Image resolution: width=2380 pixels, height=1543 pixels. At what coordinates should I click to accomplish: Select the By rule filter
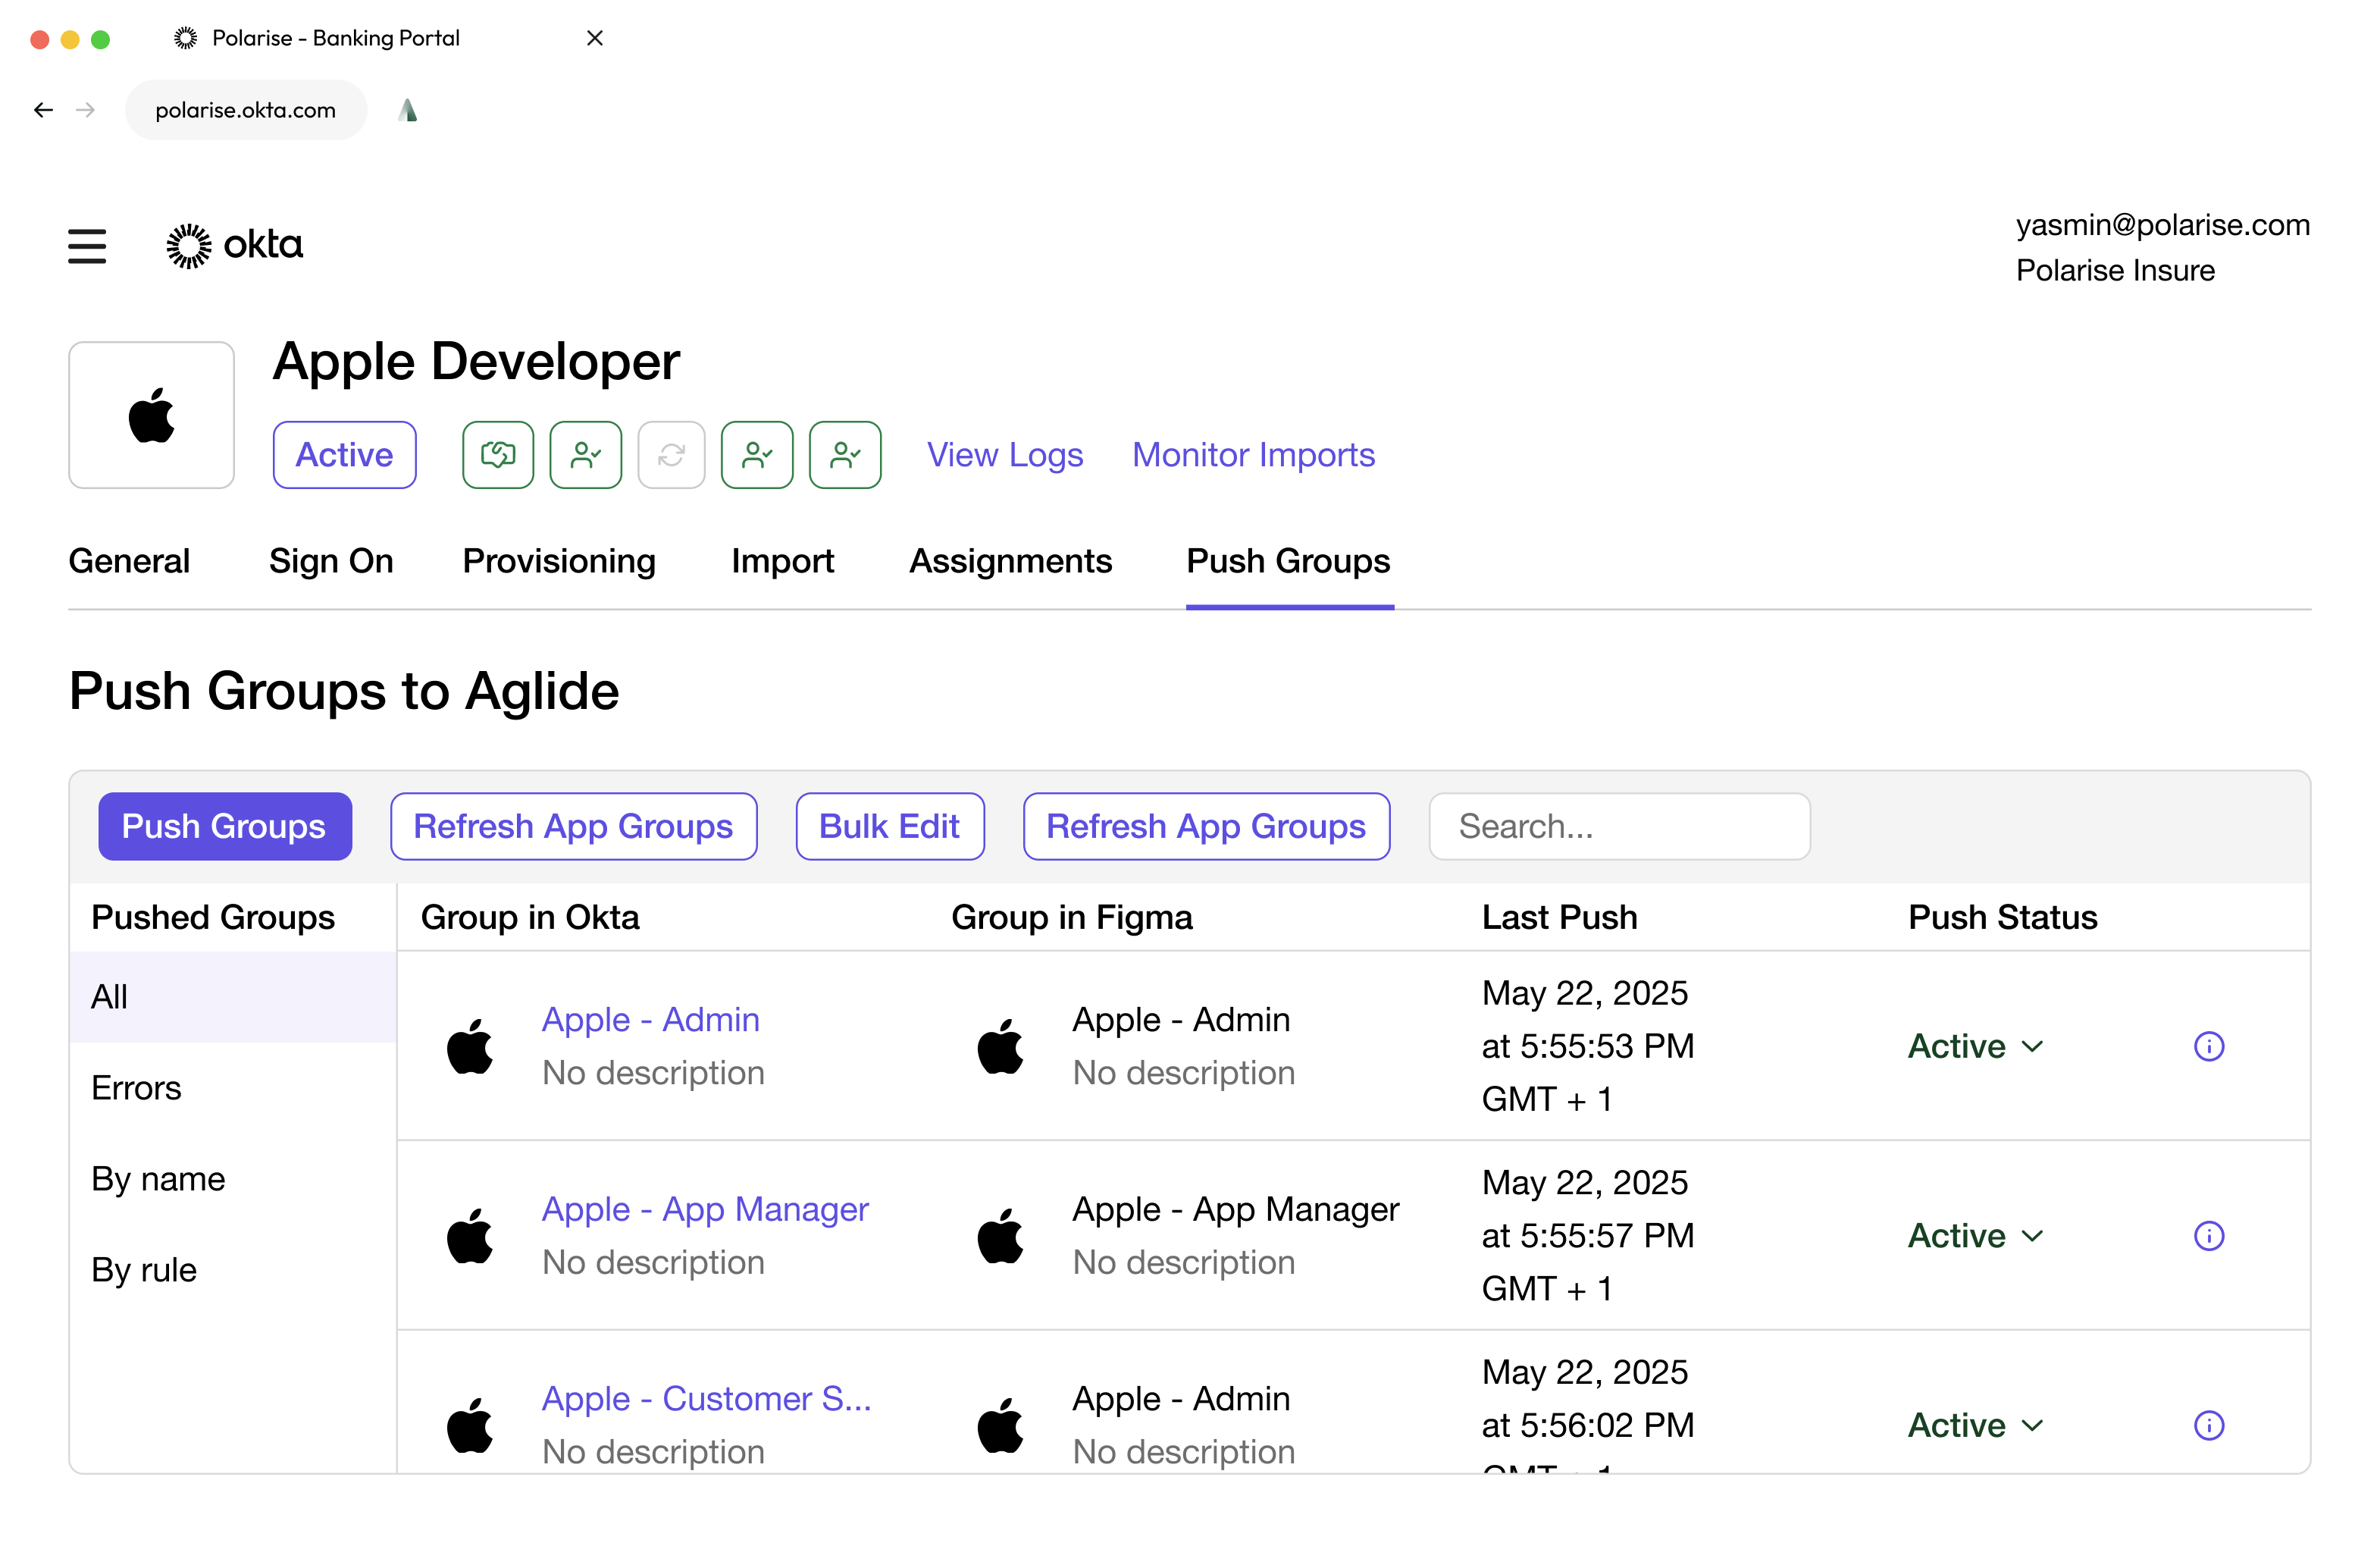[233, 1270]
